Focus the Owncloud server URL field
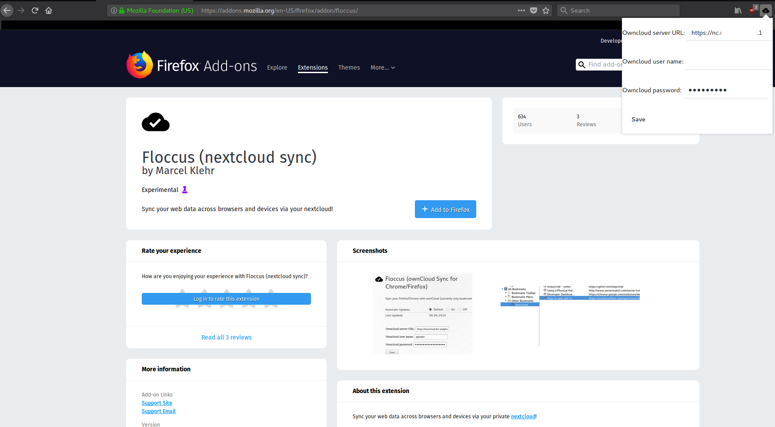 (x=729, y=33)
